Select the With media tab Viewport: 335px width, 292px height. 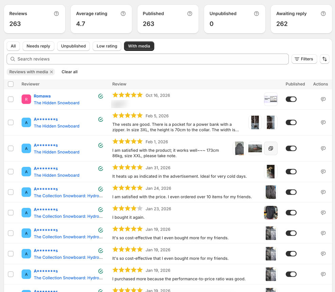click(139, 46)
